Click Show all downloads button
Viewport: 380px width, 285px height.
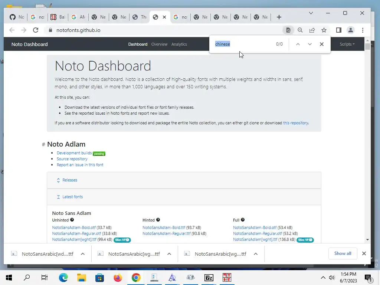click(343, 253)
